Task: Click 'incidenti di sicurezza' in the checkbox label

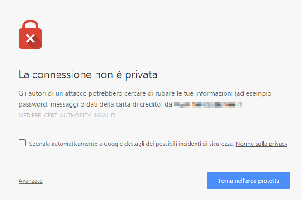Action: [206, 144]
